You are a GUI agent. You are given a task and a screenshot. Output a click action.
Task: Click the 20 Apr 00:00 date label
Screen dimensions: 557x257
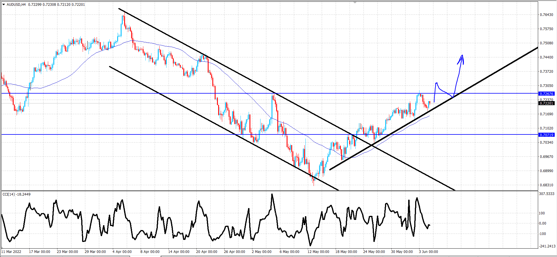[x=207, y=251]
